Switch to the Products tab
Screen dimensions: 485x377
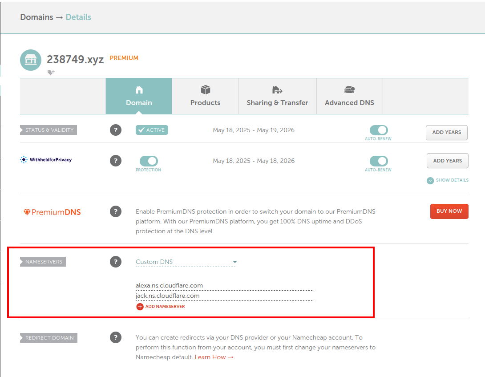click(205, 96)
